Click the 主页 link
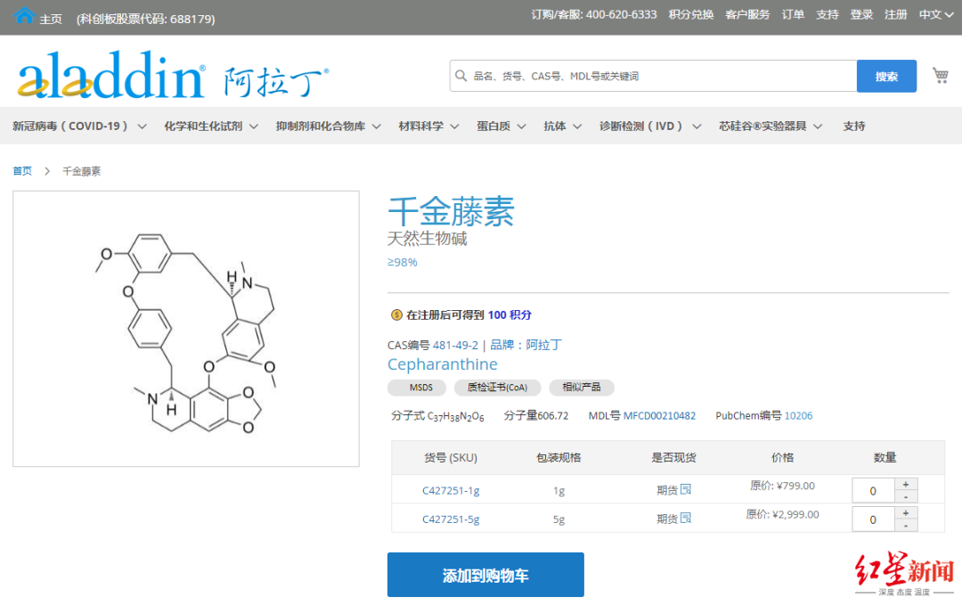The image size is (962, 605). pyautogui.click(x=51, y=19)
